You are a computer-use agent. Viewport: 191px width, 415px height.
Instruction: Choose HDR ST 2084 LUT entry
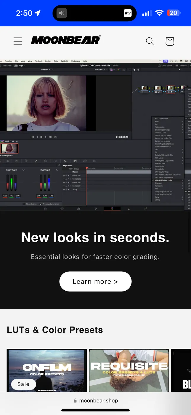[x=167, y=164]
